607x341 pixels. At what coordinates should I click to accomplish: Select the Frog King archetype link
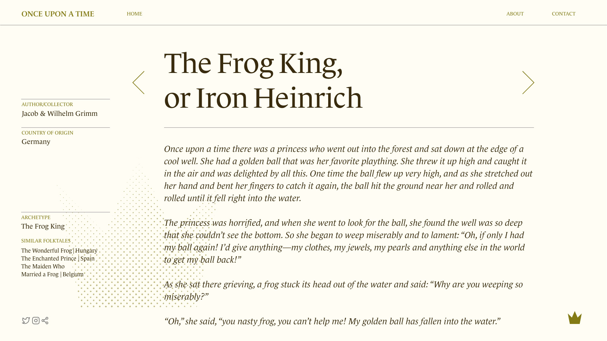tap(43, 226)
